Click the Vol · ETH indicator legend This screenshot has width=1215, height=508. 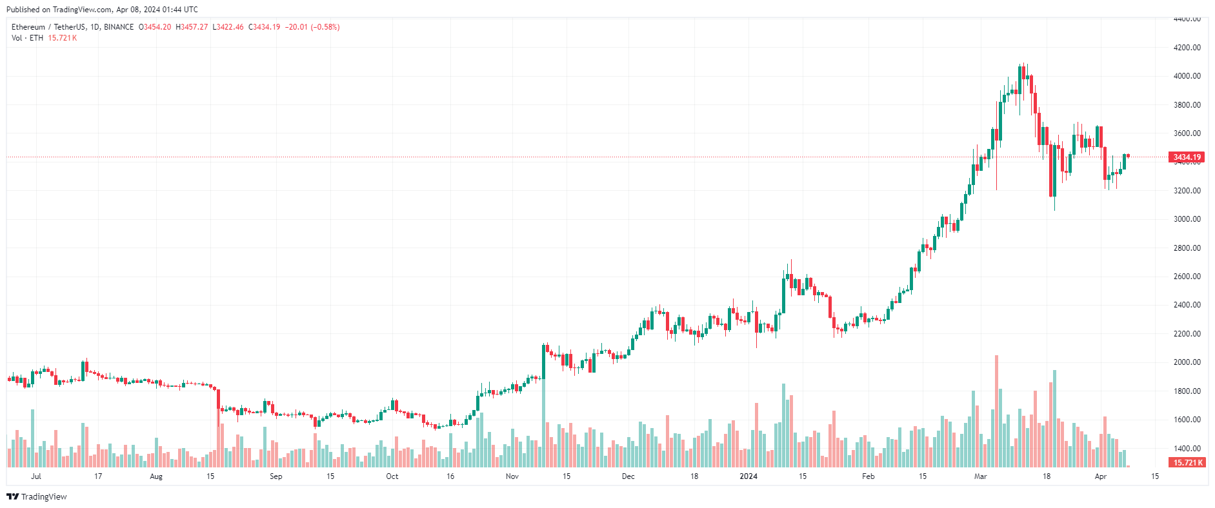click(27, 38)
